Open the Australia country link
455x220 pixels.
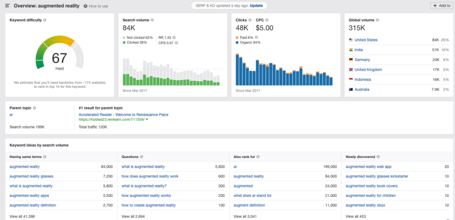362,90
